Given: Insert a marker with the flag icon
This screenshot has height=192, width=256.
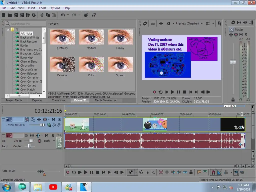Looking at the screenshot, I should pyautogui.click(x=199, y=172).
